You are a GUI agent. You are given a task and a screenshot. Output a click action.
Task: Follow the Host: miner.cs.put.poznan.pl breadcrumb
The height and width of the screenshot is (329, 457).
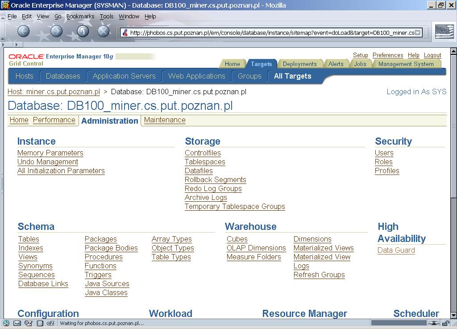[54, 92]
